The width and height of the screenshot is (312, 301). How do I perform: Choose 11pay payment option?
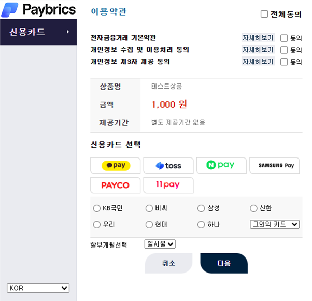[168, 185]
